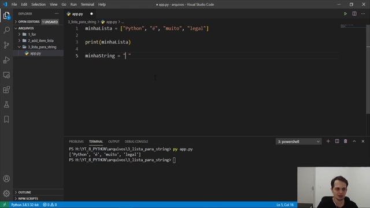Split the editor right

354,14
